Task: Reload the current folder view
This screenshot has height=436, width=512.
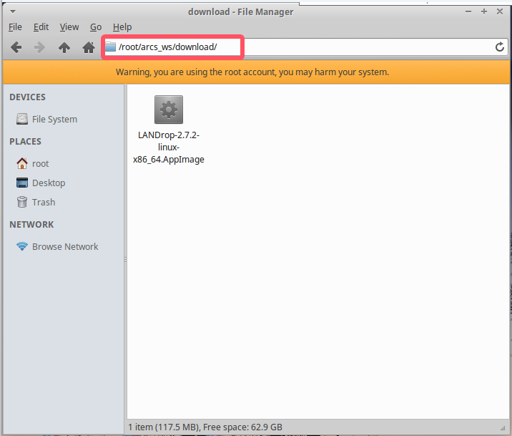Action: 500,47
